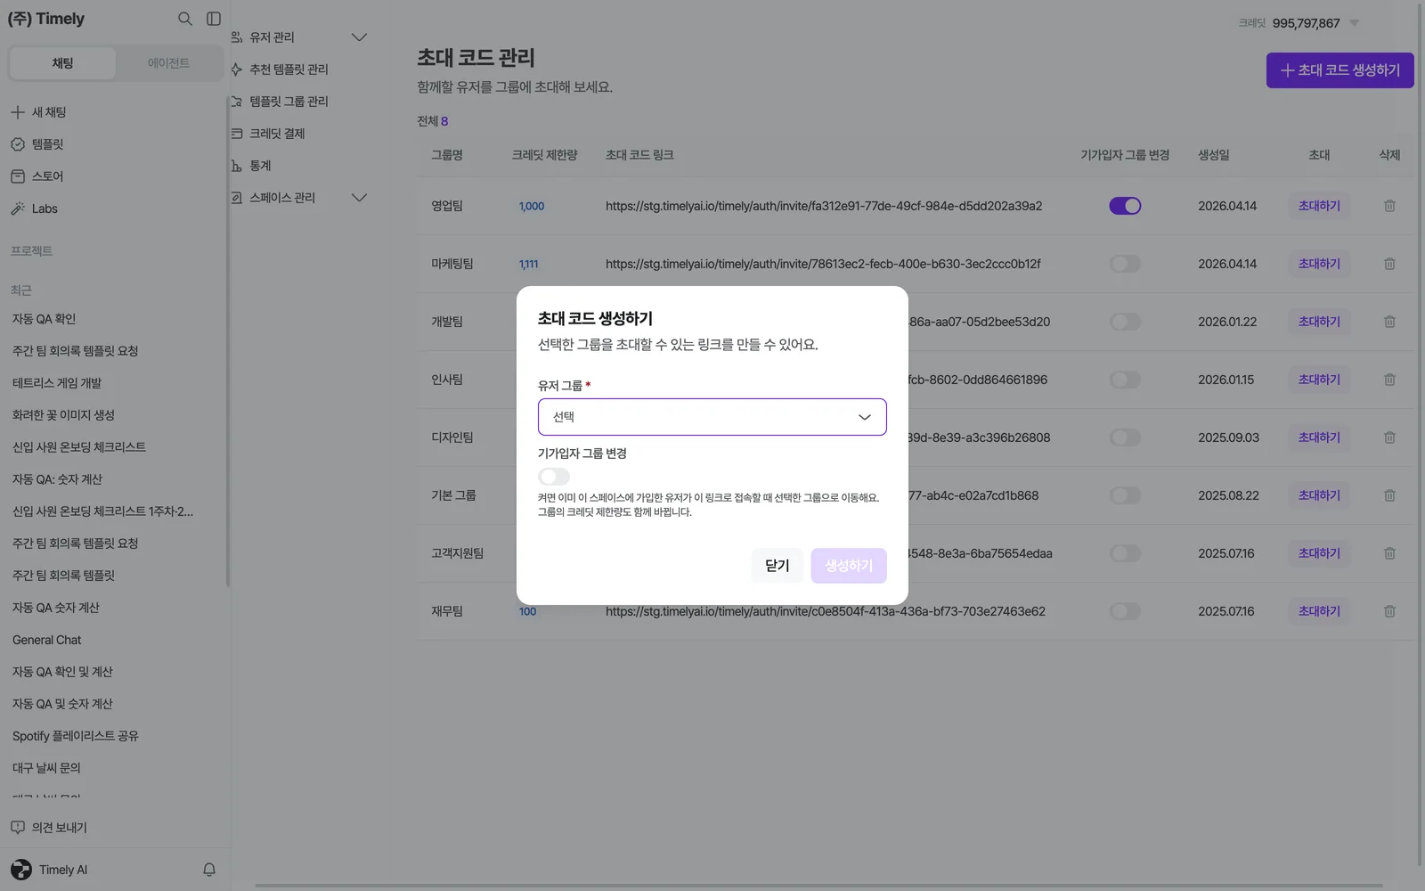The image size is (1425, 891).
Task: Open 통계 menu item
Action: click(x=260, y=166)
